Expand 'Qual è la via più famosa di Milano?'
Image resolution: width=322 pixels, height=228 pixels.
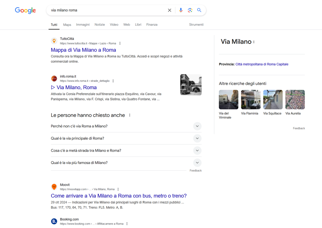point(126,163)
